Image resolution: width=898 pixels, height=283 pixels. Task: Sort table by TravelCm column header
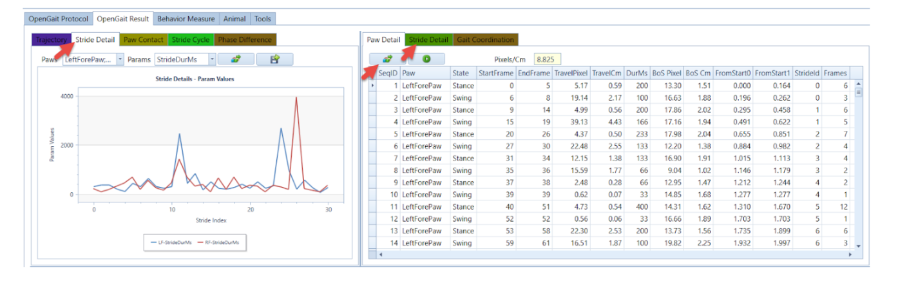click(x=606, y=73)
